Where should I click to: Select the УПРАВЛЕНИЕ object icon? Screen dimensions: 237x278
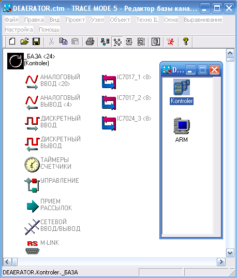(x=32, y=185)
